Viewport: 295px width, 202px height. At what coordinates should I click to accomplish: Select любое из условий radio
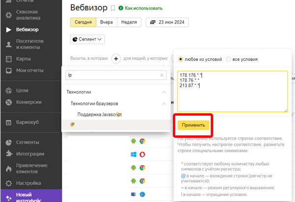pos(180,59)
